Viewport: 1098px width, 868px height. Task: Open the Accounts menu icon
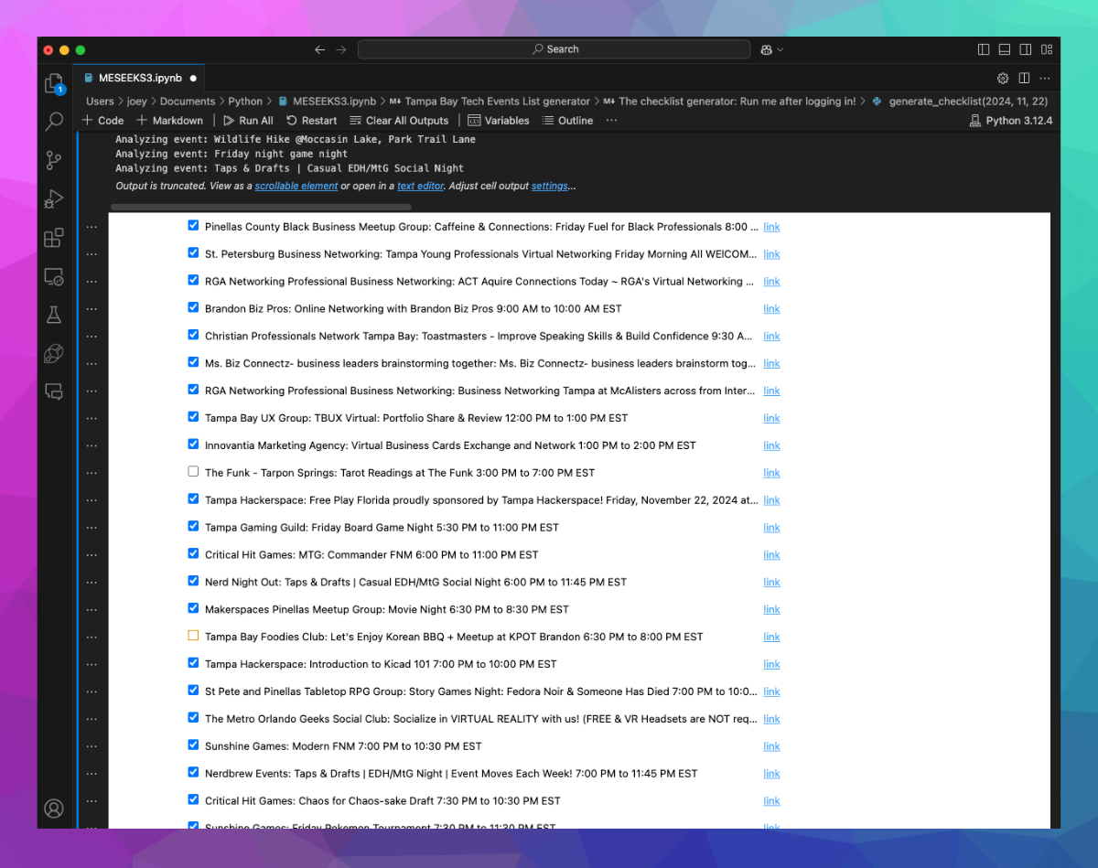point(54,809)
